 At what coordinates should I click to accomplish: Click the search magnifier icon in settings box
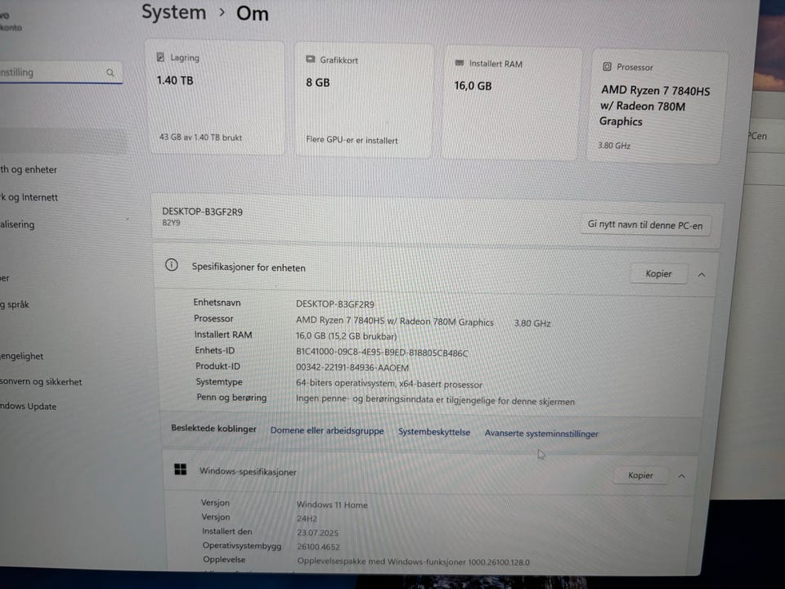pos(110,73)
